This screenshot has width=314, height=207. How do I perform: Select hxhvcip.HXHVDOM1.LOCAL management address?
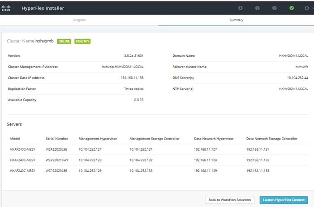pyautogui.click(x=123, y=67)
